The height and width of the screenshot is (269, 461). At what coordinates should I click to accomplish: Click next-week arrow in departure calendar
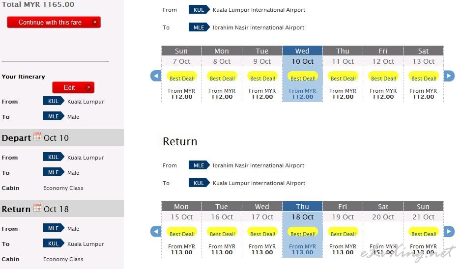tap(449, 76)
